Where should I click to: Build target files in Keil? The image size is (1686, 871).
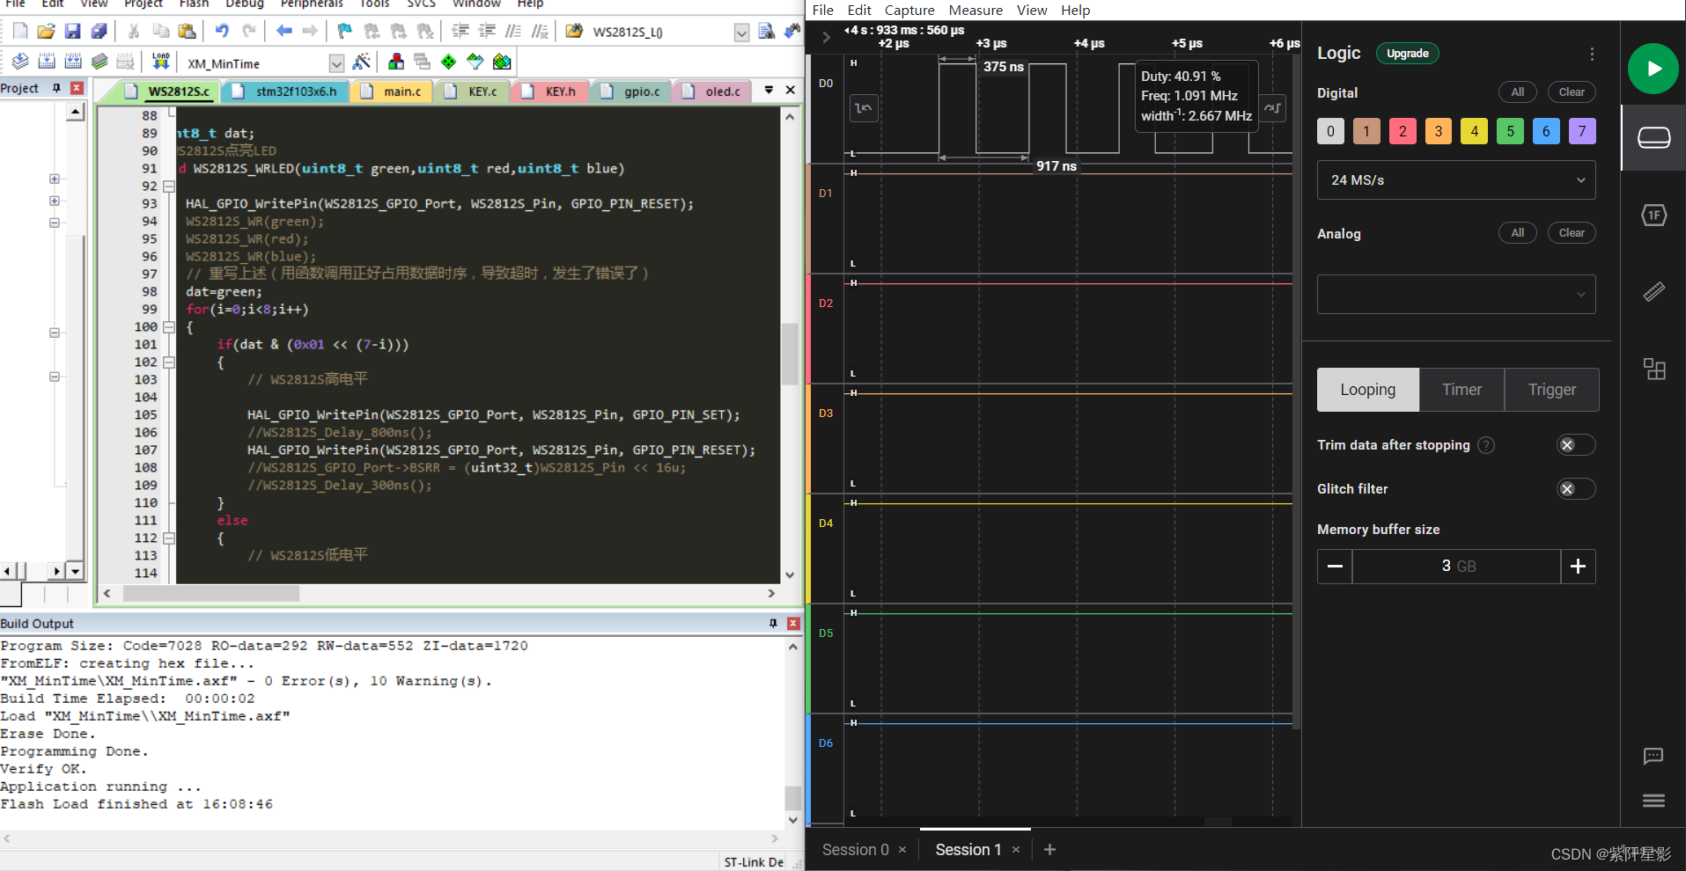[x=47, y=62]
